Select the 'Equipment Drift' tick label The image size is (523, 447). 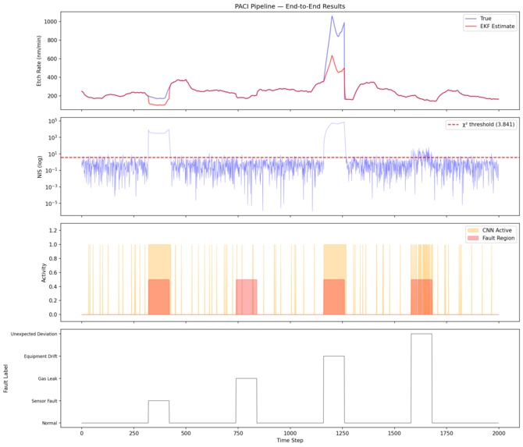click(x=41, y=357)
